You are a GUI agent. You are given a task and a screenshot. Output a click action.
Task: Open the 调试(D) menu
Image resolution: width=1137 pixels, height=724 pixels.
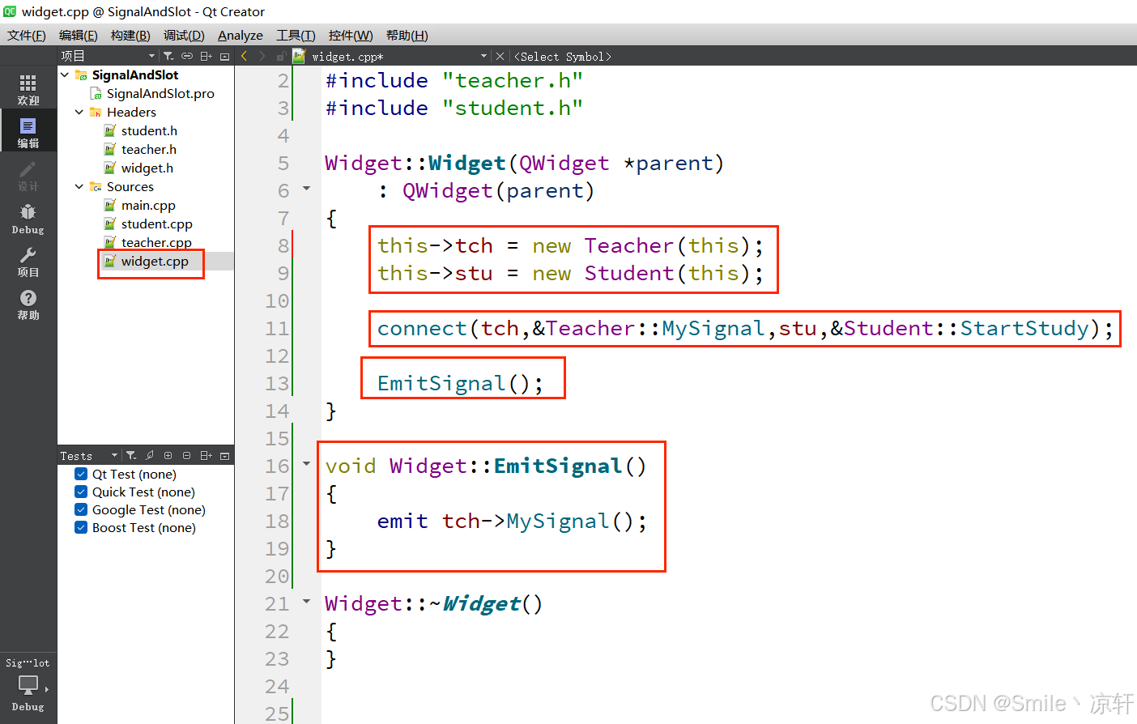184,35
